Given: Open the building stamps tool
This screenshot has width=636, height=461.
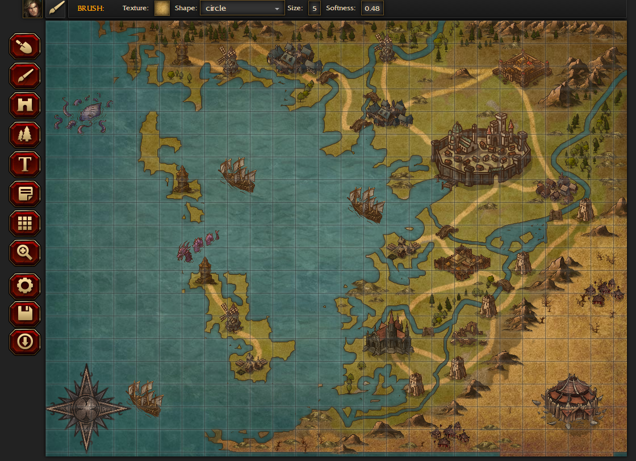Looking at the screenshot, I should (x=24, y=105).
